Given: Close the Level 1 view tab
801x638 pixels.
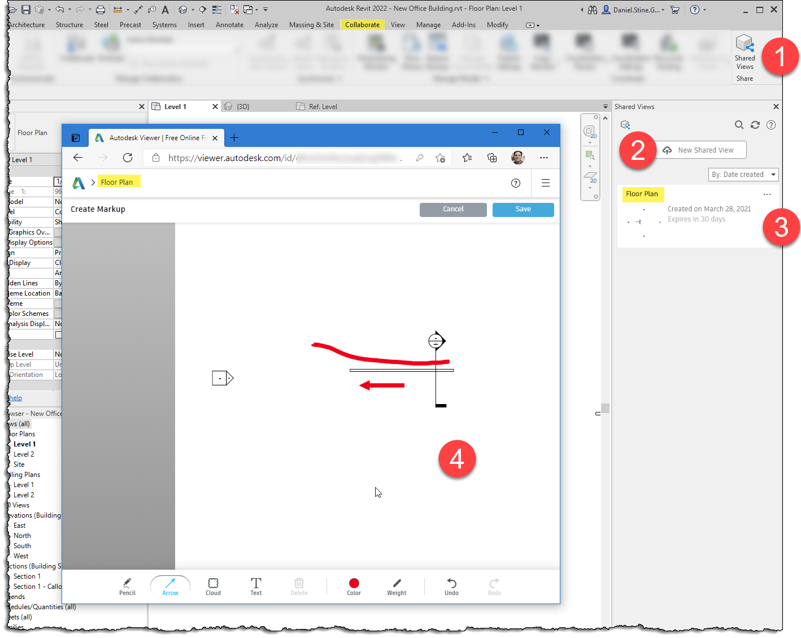Looking at the screenshot, I should [215, 106].
